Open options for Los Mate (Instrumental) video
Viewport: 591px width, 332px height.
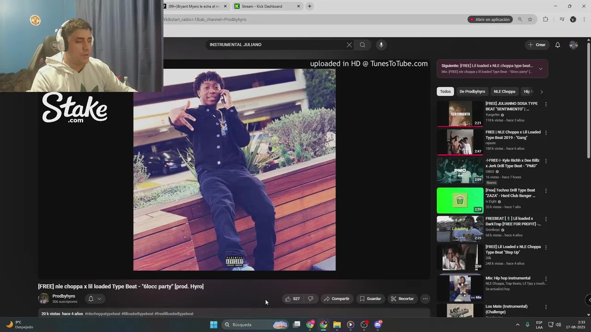point(546,307)
